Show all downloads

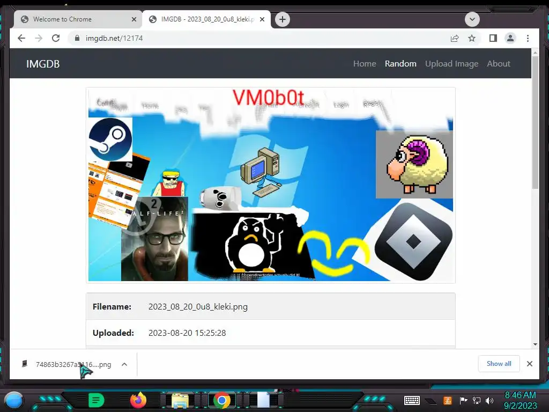click(499, 364)
